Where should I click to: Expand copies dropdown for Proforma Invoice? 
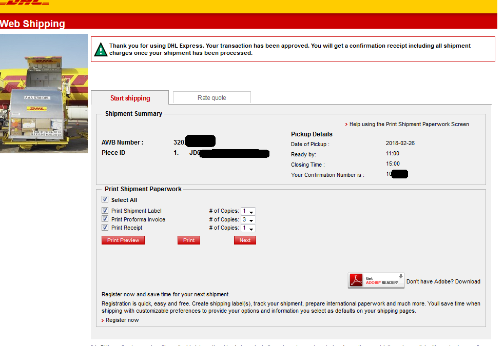point(248,220)
